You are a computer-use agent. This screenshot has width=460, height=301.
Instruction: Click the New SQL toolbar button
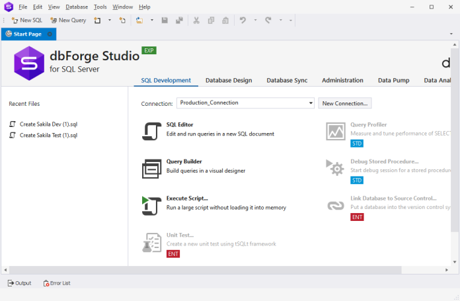pos(26,21)
